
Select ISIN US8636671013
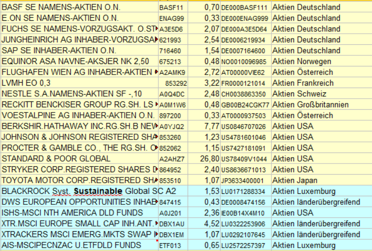click(x=246, y=170)
